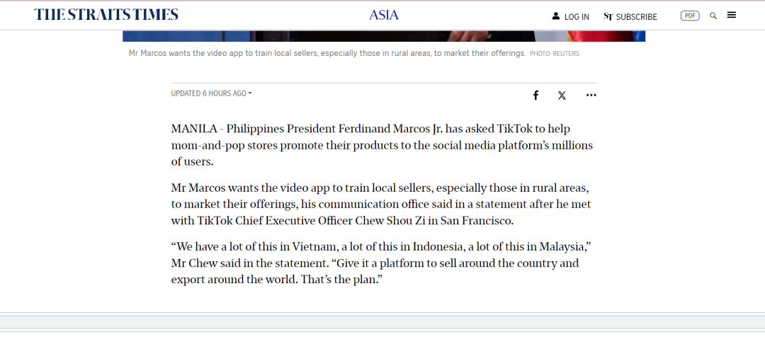
Task: Click the paragraph mentioning Chew Shou Zi
Action: [381, 205]
